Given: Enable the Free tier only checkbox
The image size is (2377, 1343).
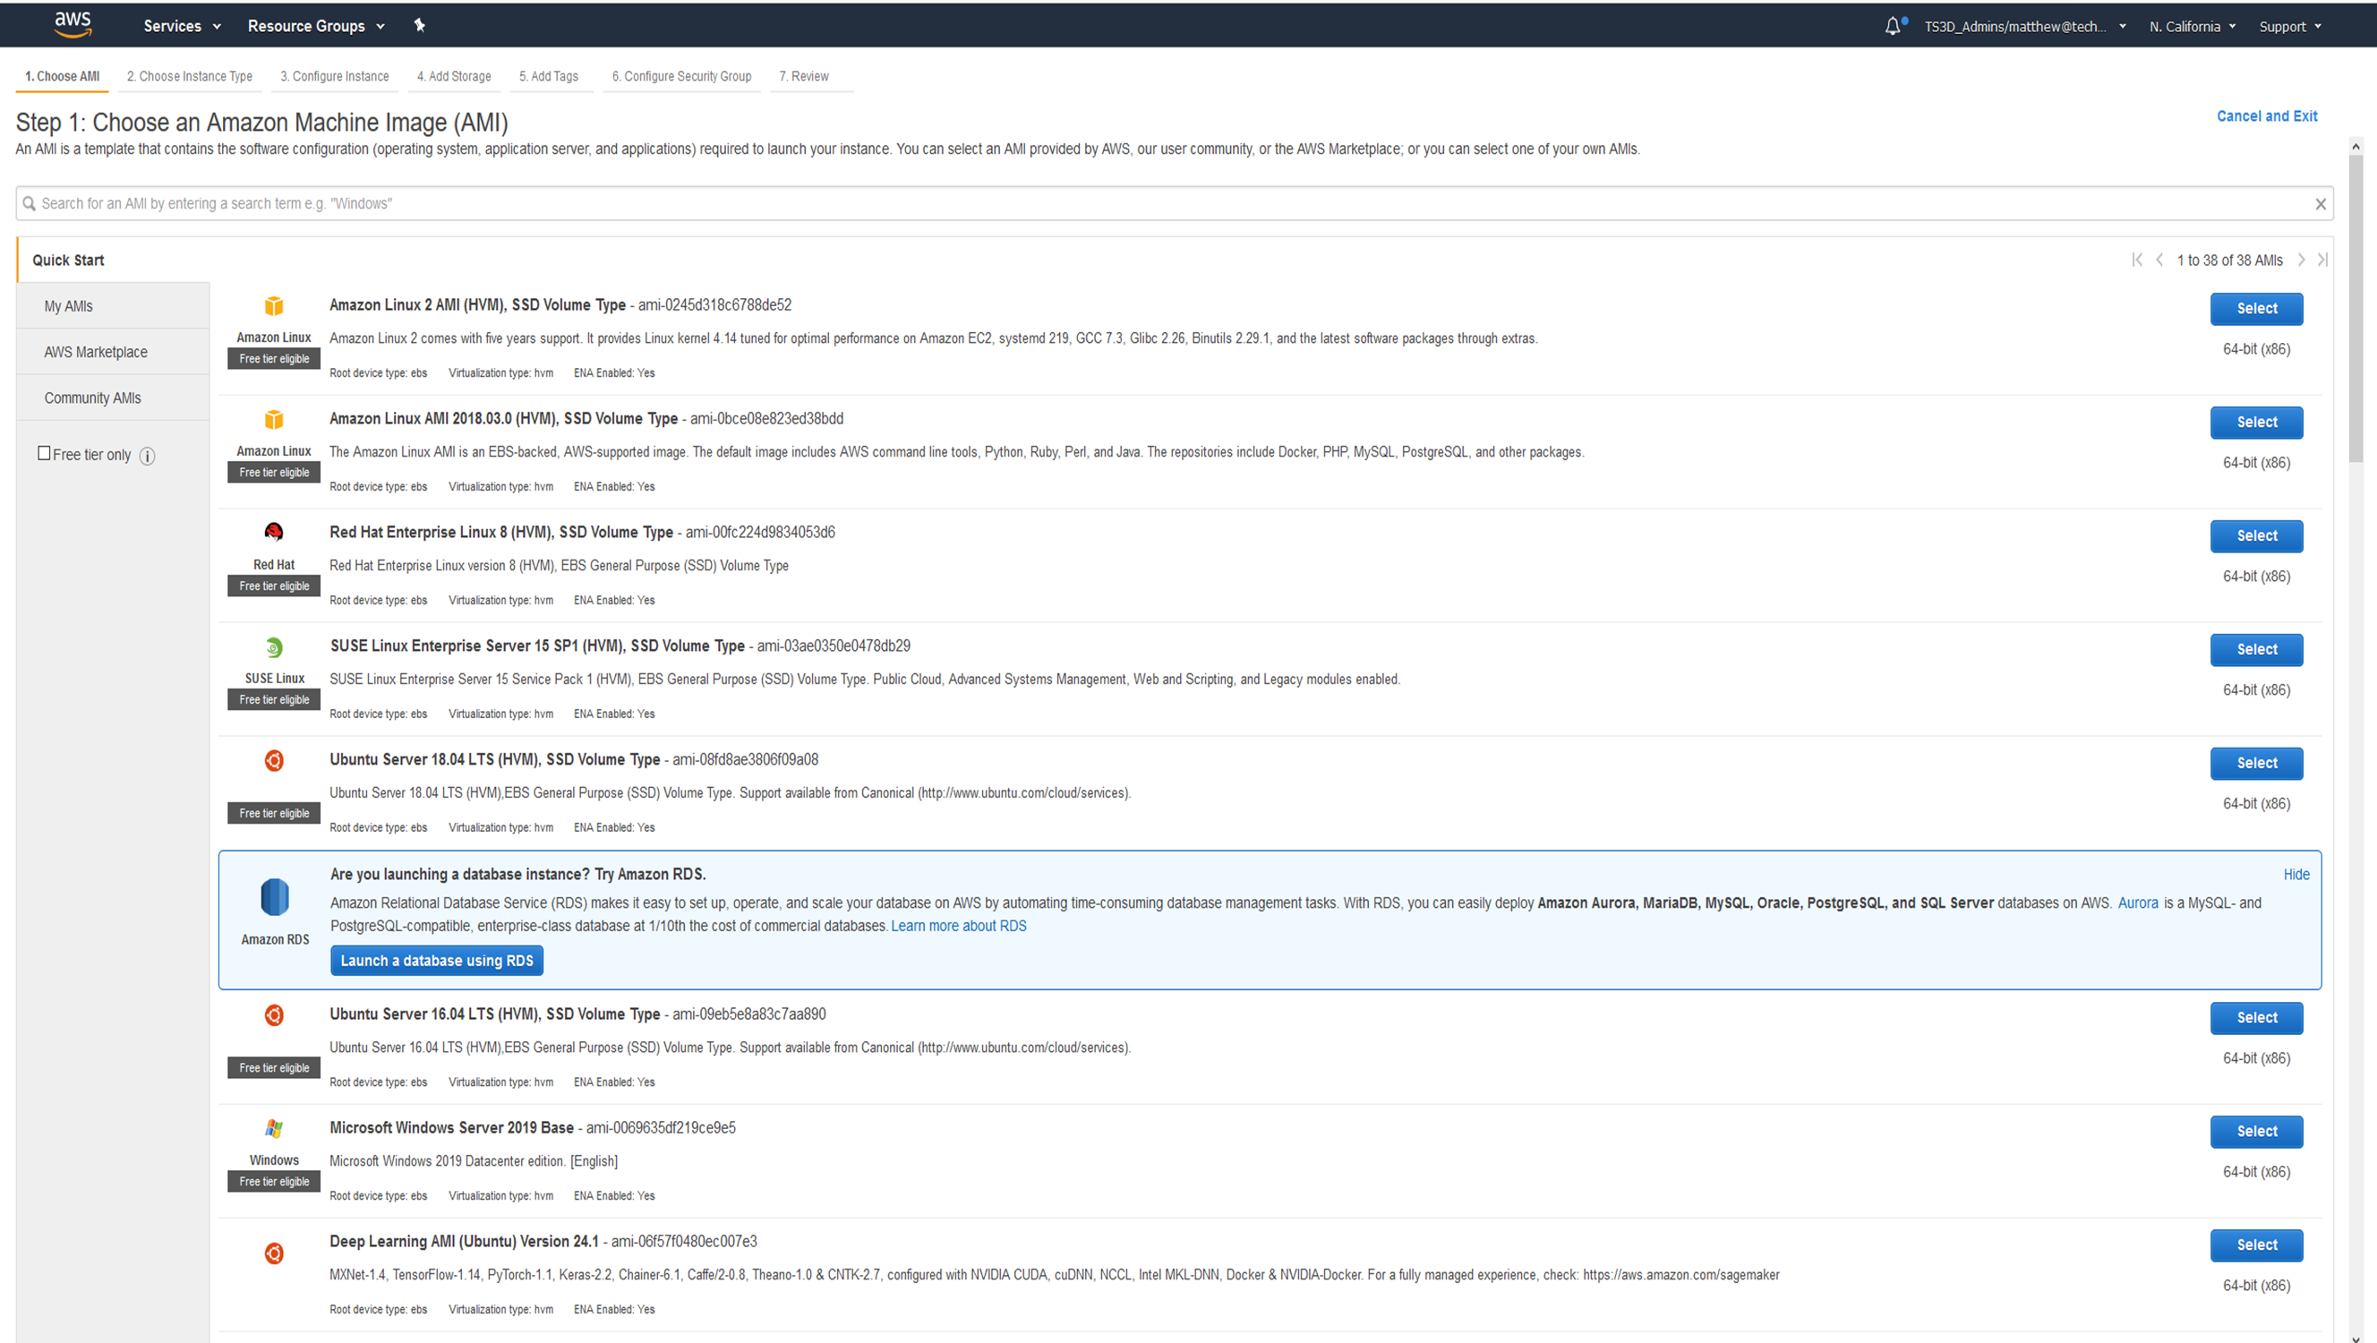Looking at the screenshot, I should tap(43, 452).
